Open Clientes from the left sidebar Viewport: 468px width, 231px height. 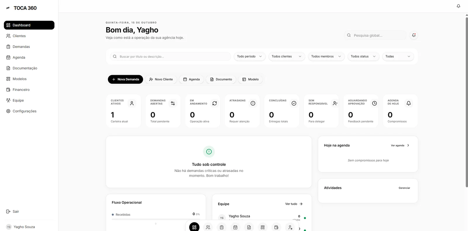[x=29, y=36]
